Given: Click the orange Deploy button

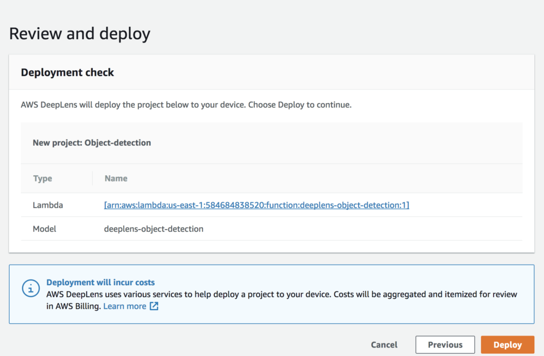Looking at the screenshot, I should pos(507,345).
